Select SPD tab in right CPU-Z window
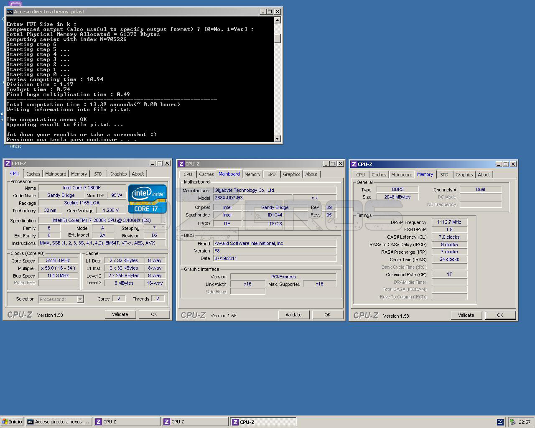The height and width of the screenshot is (428, 535). tap(444, 175)
